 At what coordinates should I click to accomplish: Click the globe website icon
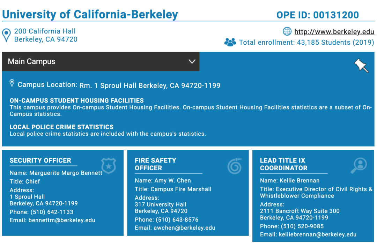(287, 31)
